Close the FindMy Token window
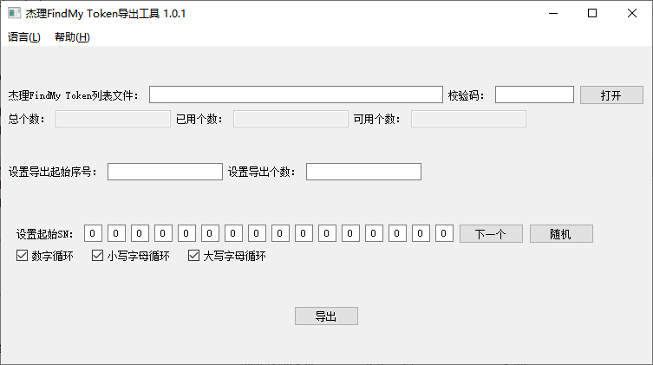Screen dimensions: 653x365 [632, 13]
